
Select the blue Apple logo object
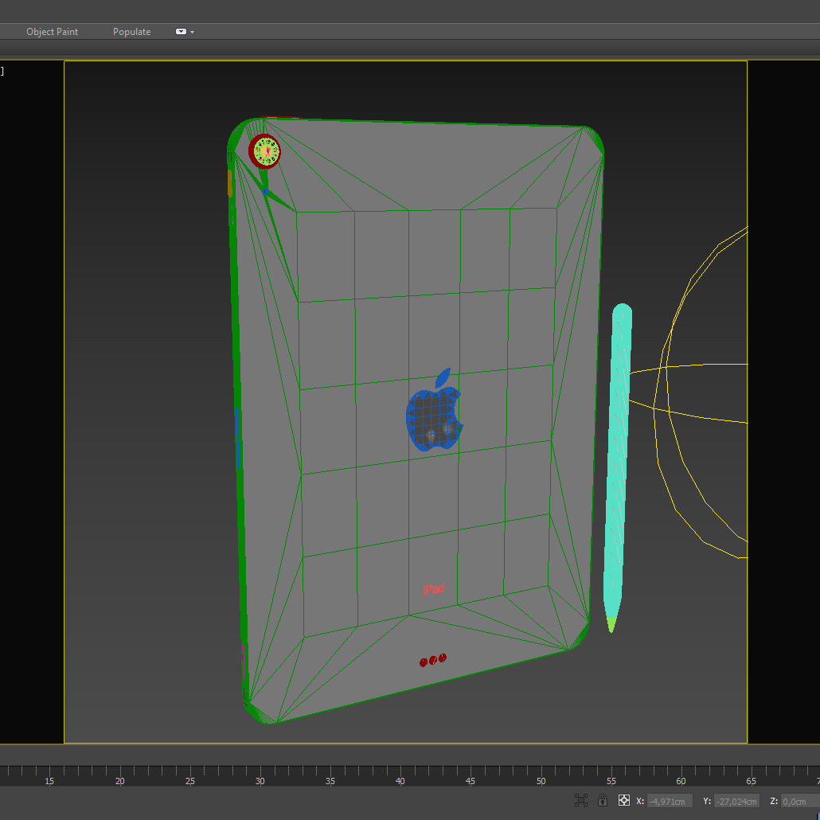pos(434,416)
